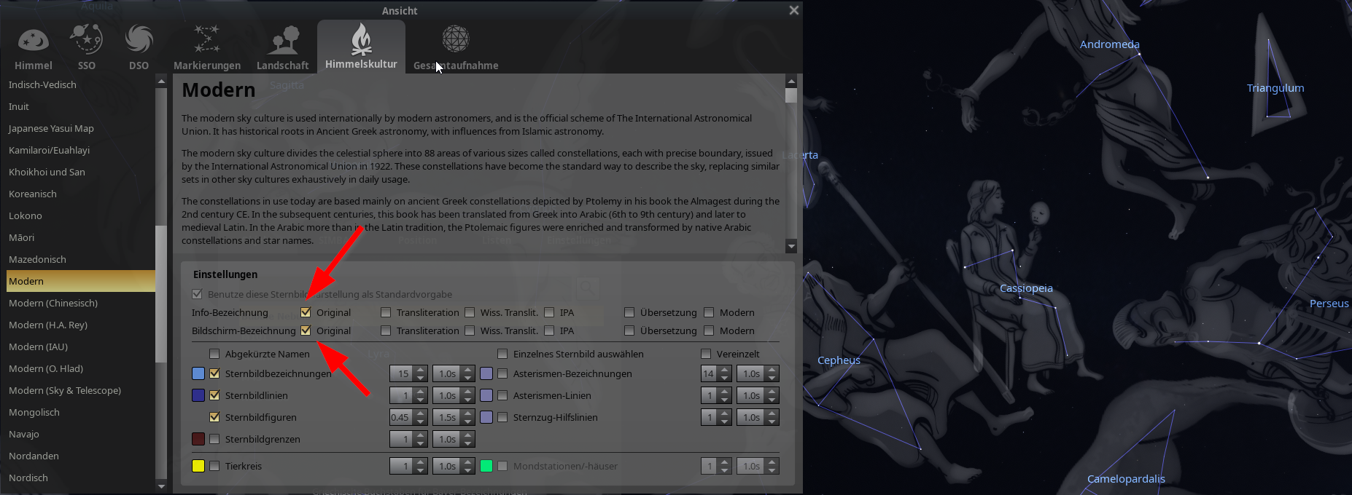This screenshot has width=1352, height=495.
Task: Open the Himmel tab icon
Action: 34,41
